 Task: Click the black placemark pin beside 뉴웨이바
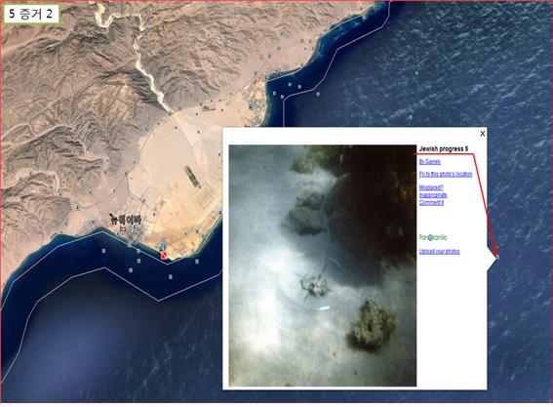coord(111,215)
